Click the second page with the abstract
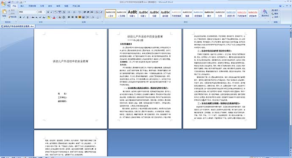Screen dimensions: 292x158 coord(145,79)
